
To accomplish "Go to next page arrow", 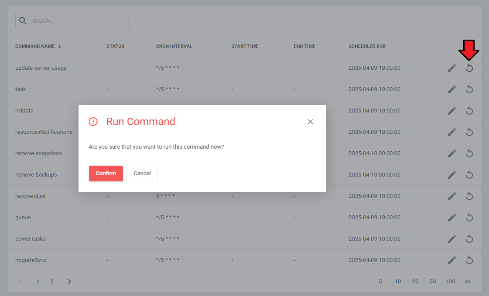I will (x=69, y=282).
